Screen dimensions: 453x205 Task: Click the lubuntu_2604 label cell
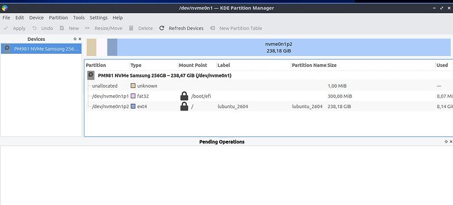(233, 106)
